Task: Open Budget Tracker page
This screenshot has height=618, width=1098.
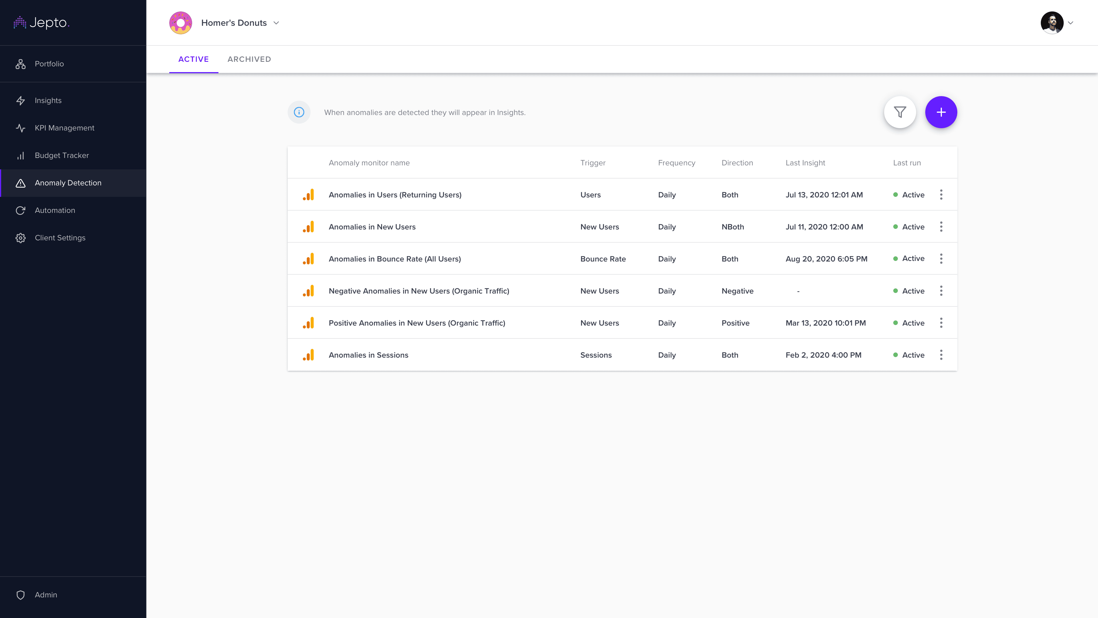Action: tap(73, 155)
